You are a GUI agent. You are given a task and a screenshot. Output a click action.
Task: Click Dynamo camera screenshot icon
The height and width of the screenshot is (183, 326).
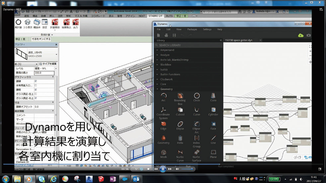point(308,35)
